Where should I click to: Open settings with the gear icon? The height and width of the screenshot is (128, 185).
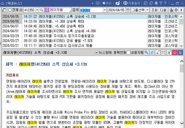click(176, 10)
